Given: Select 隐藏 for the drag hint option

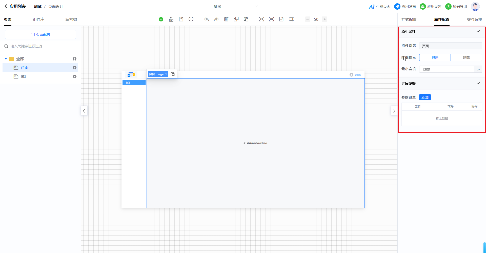Looking at the screenshot, I should [466, 58].
